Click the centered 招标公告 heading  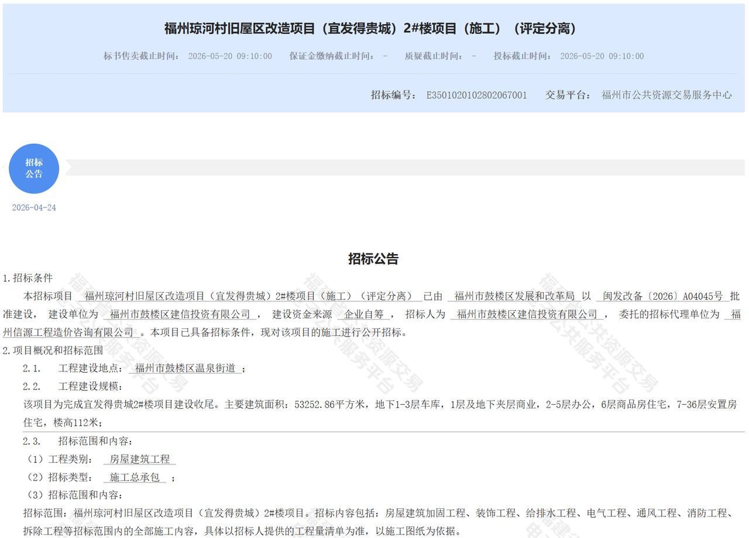pos(373,259)
